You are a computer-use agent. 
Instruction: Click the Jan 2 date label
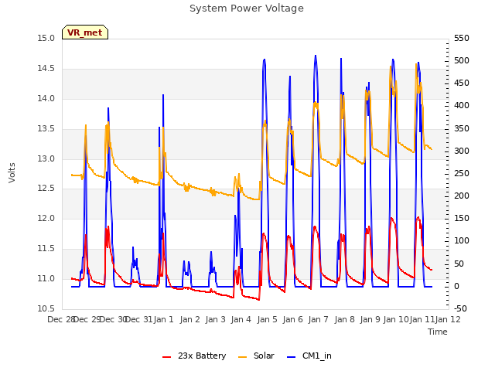[190, 319]
